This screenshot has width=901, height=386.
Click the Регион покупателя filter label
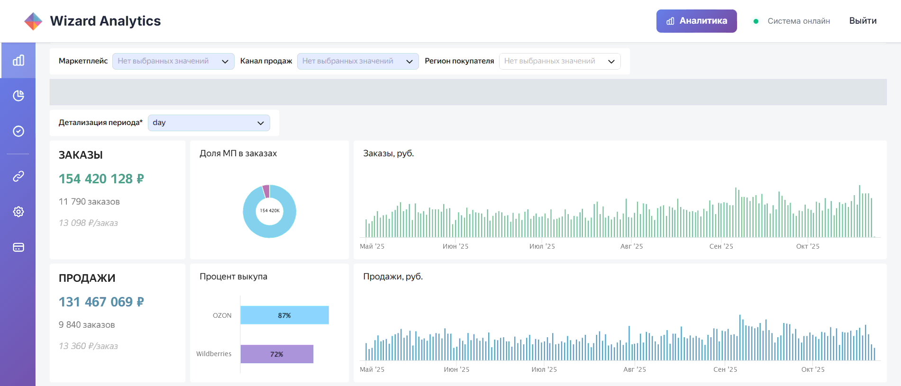pyautogui.click(x=459, y=61)
